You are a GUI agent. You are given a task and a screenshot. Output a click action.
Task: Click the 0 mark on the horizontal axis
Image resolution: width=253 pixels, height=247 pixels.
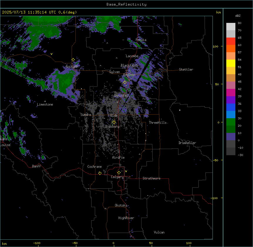(113, 243)
